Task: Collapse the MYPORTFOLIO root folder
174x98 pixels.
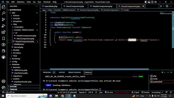Action: click(24, 10)
